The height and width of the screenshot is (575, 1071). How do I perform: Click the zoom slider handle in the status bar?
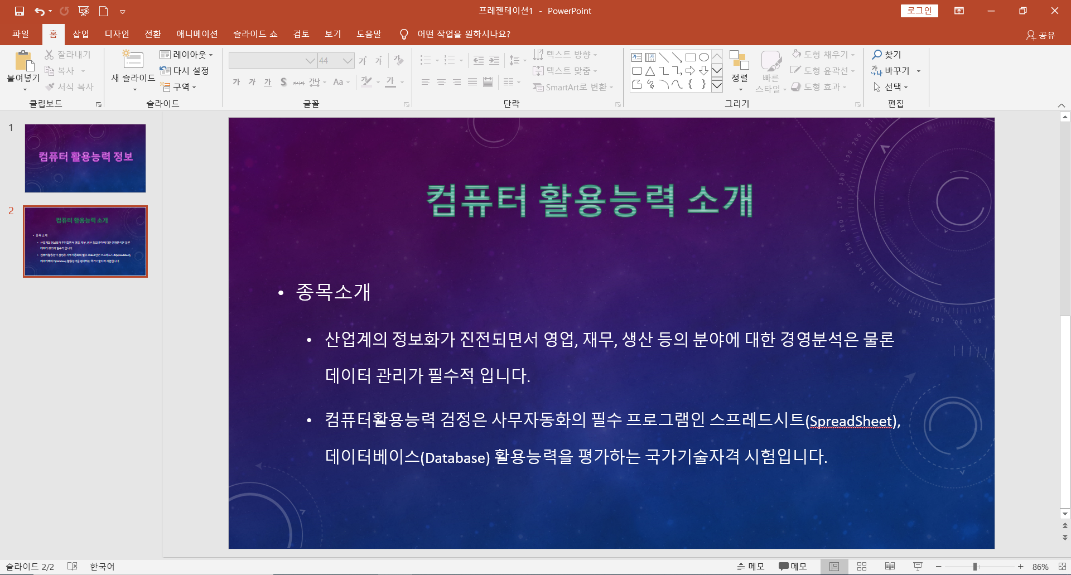pos(975,567)
